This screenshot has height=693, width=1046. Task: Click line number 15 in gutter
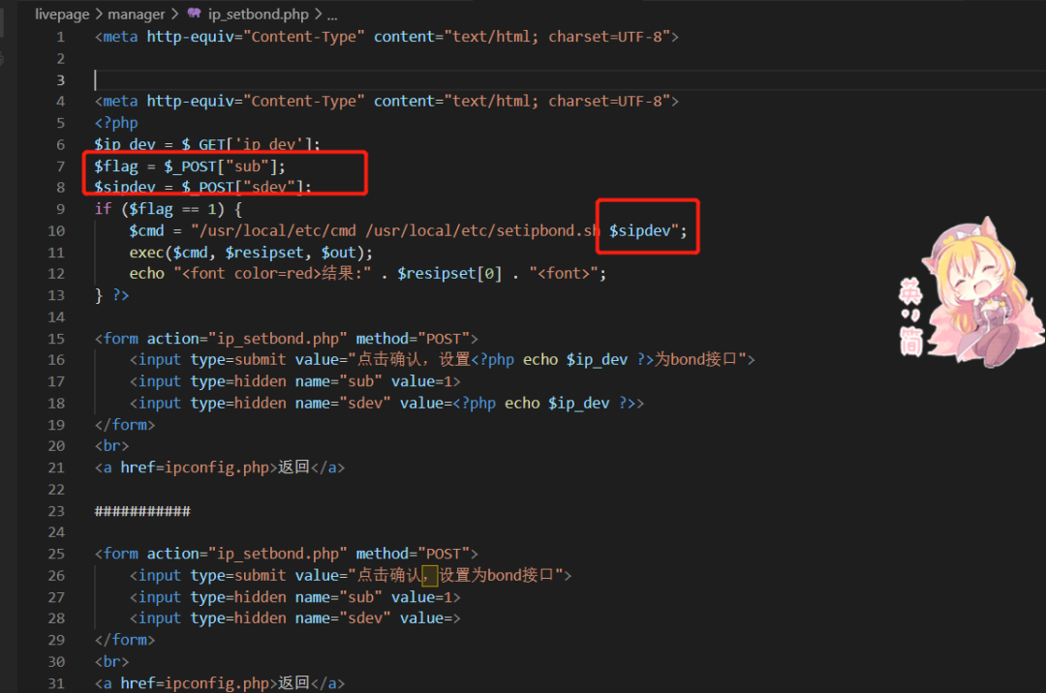click(x=57, y=339)
